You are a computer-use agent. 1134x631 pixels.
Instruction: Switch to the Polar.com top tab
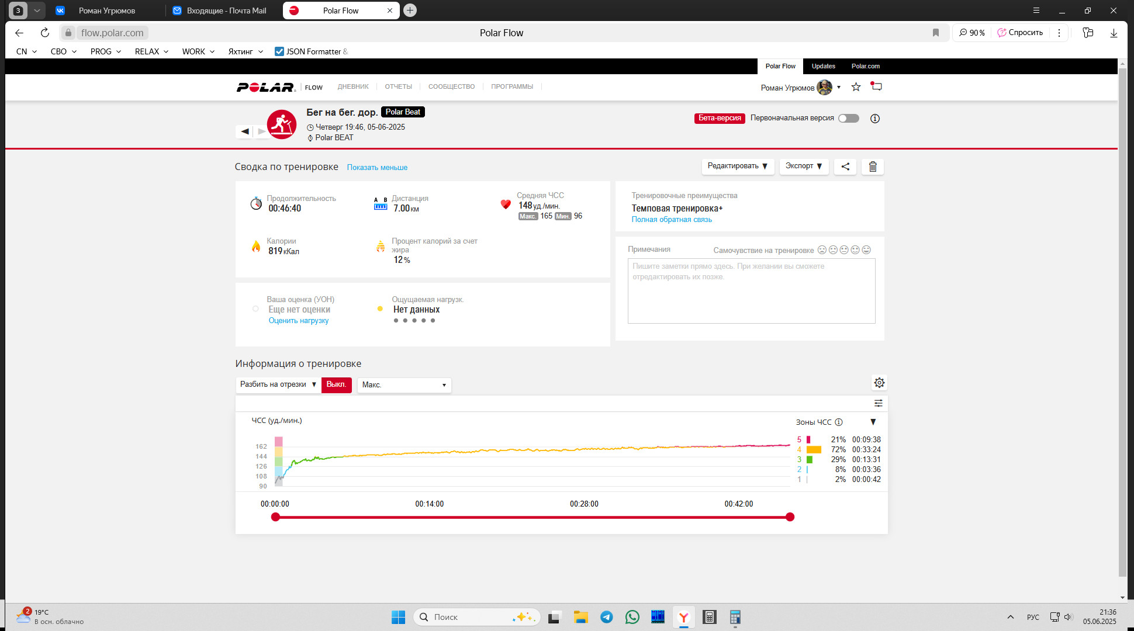click(x=866, y=66)
